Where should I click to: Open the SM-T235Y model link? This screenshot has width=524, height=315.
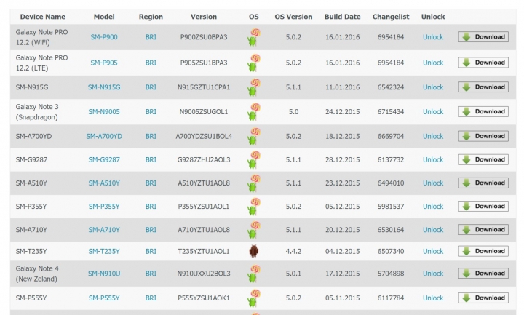pyautogui.click(x=104, y=251)
